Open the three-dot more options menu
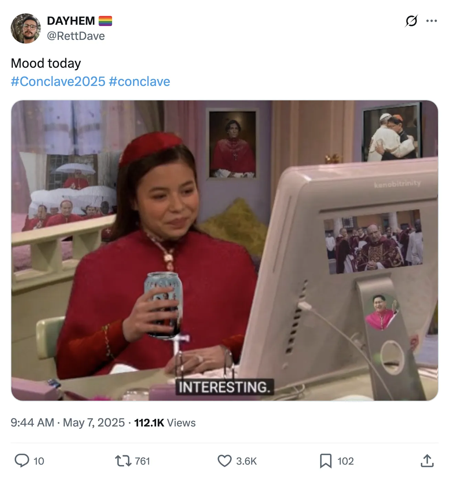The image size is (449, 477). point(431,21)
